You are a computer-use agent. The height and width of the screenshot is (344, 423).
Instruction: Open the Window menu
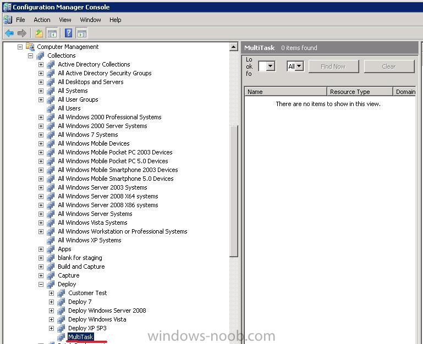[90, 20]
